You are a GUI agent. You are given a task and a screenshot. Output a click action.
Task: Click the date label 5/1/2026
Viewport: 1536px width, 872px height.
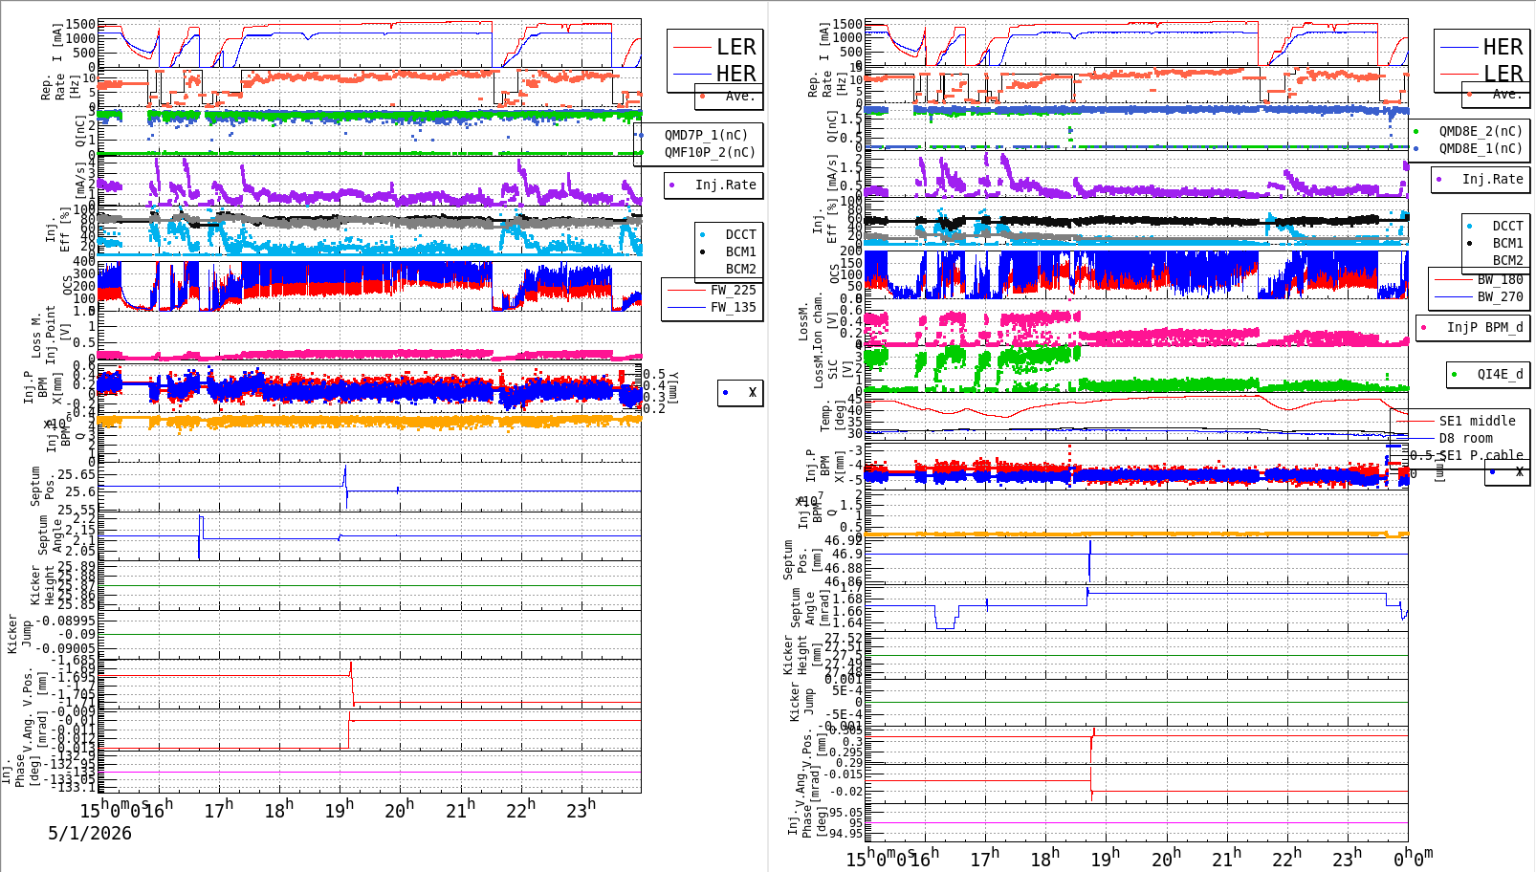90,833
